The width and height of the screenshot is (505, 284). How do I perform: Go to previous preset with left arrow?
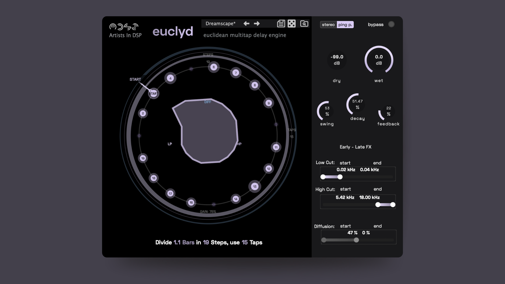[x=246, y=24]
